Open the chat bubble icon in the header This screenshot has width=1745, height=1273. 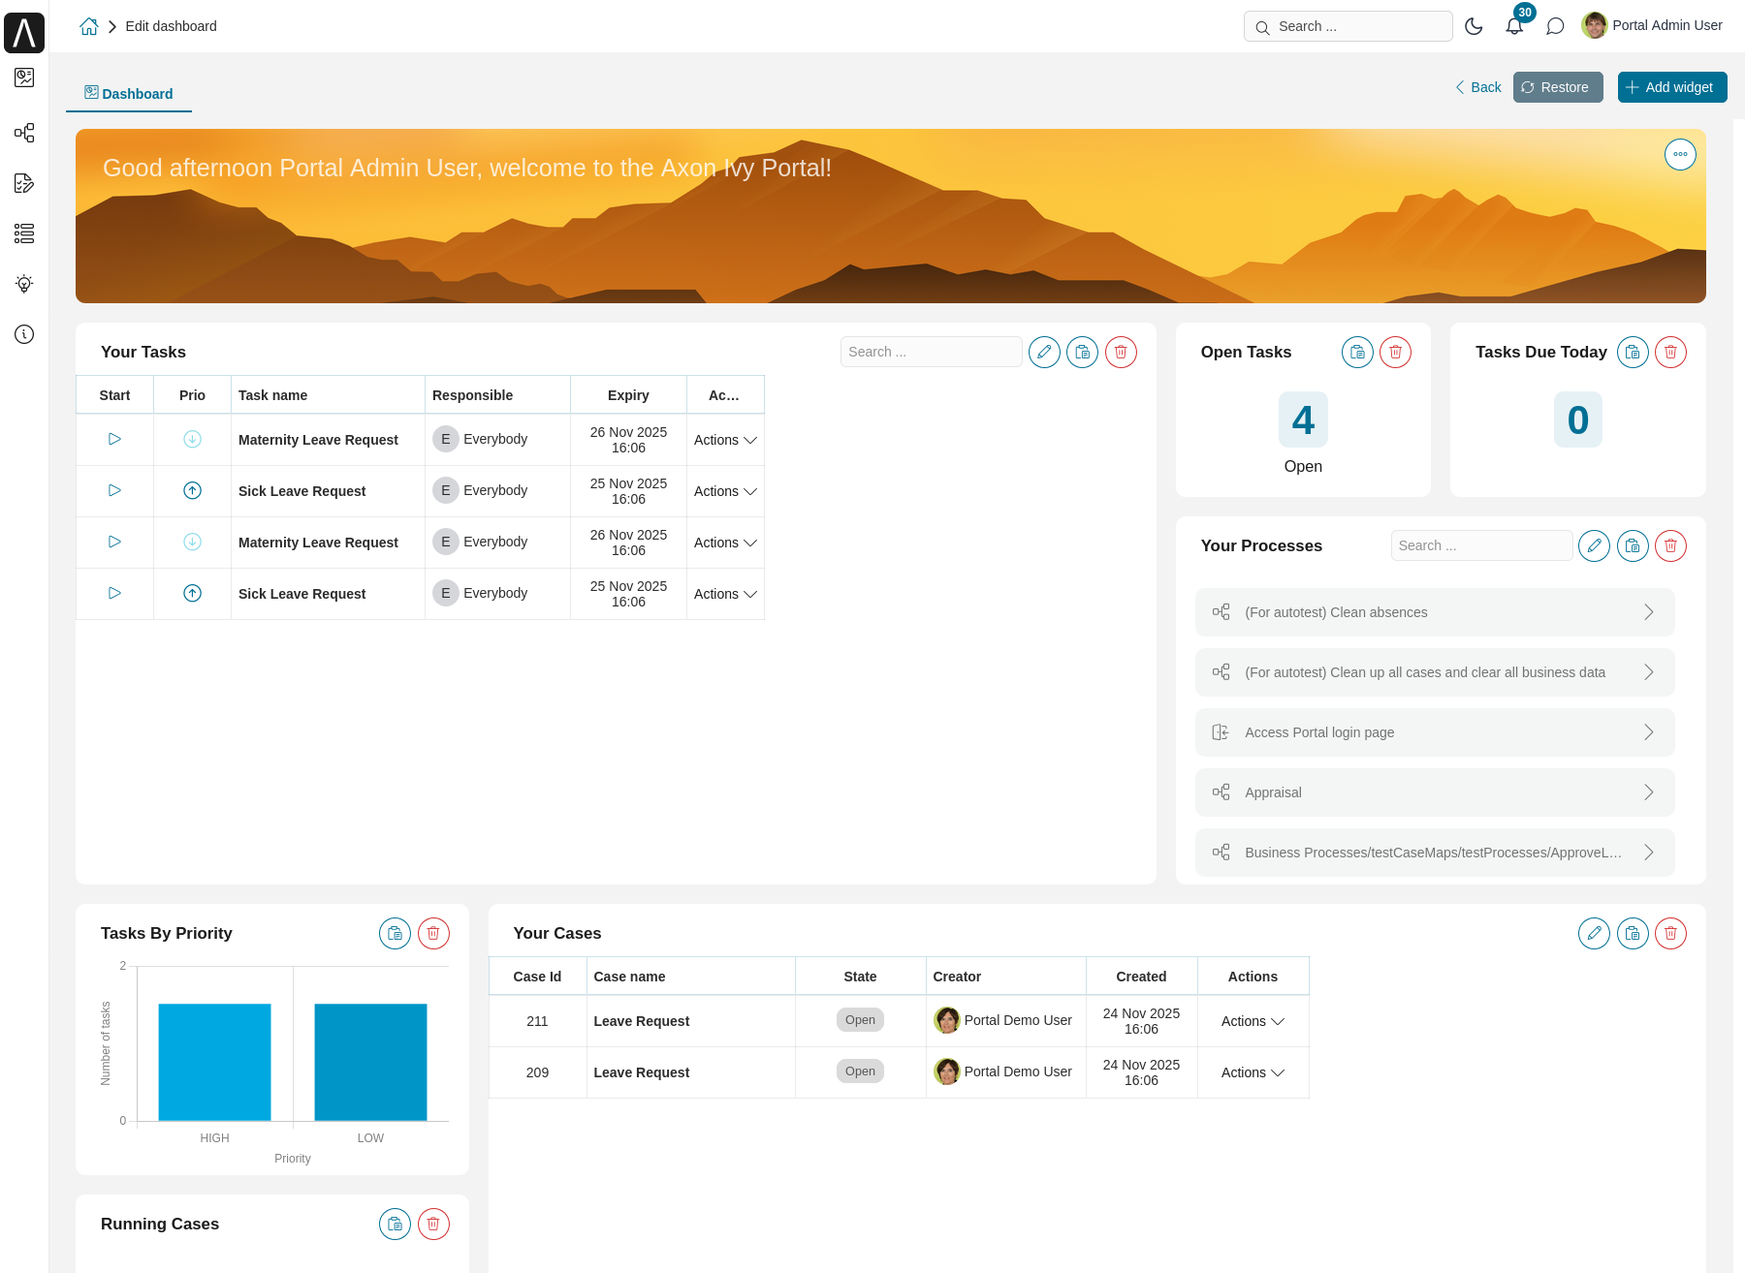[x=1556, y=26]
